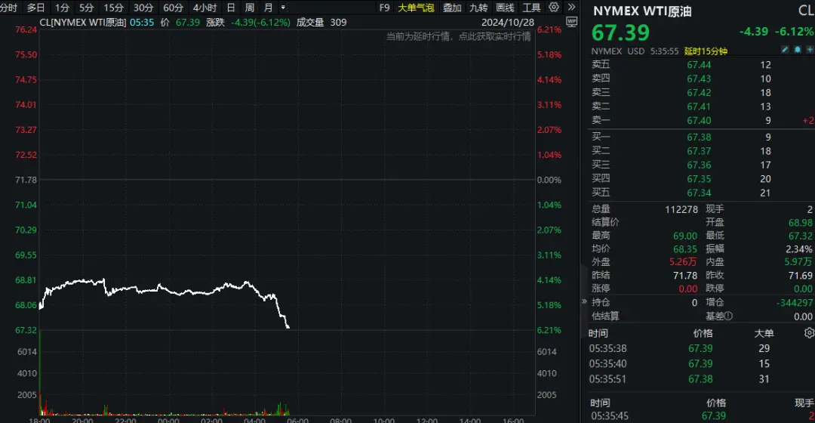This screenshot has width=815, height=423.
Task: Click the bell alert icon for WTI crude
Action: [x=797, y=51]
